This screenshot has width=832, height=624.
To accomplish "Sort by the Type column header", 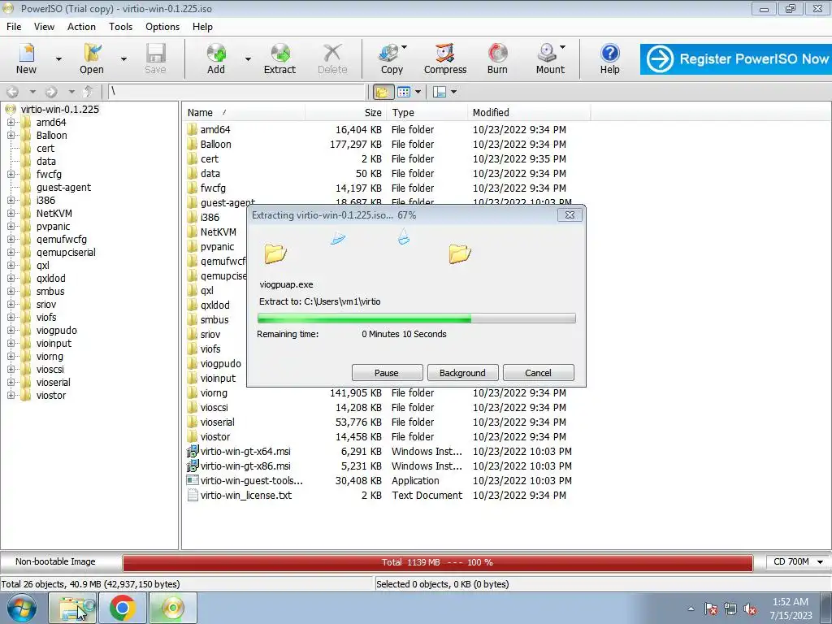I will [427, 112].
